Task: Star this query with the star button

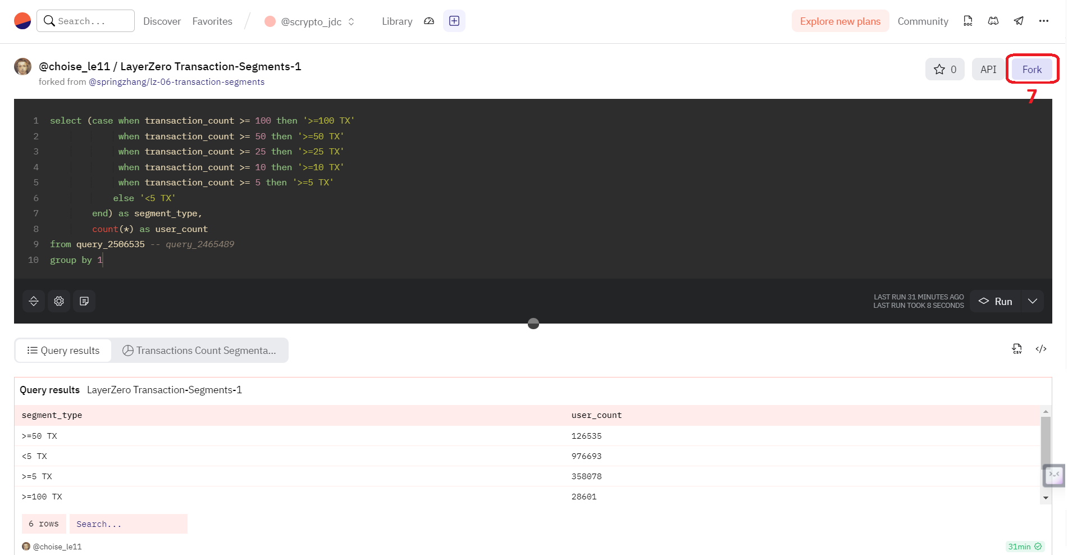Action: pyautogui.click(x=945, y=69)
